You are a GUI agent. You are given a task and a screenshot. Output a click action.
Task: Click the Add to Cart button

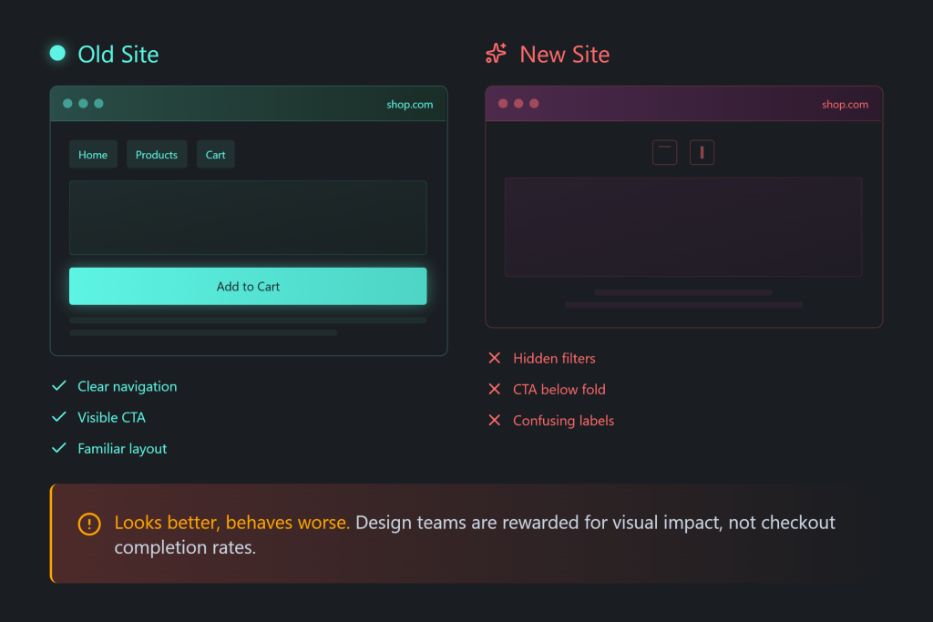(x=248, y=286)
